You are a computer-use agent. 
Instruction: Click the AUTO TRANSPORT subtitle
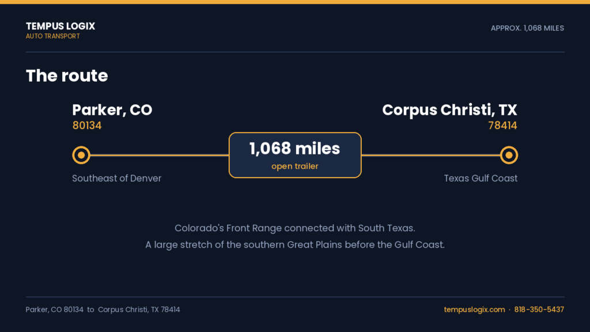52,36
